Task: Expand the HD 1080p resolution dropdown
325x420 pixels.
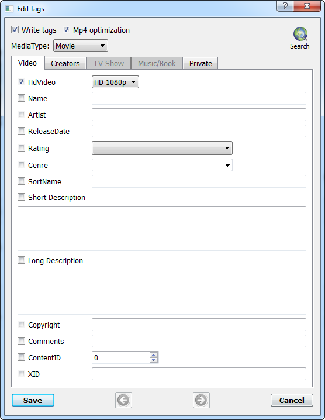Action: click(115, 82)
